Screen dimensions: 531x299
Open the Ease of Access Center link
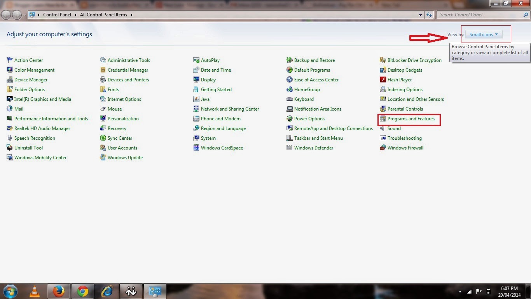click(x=316, y=79)
